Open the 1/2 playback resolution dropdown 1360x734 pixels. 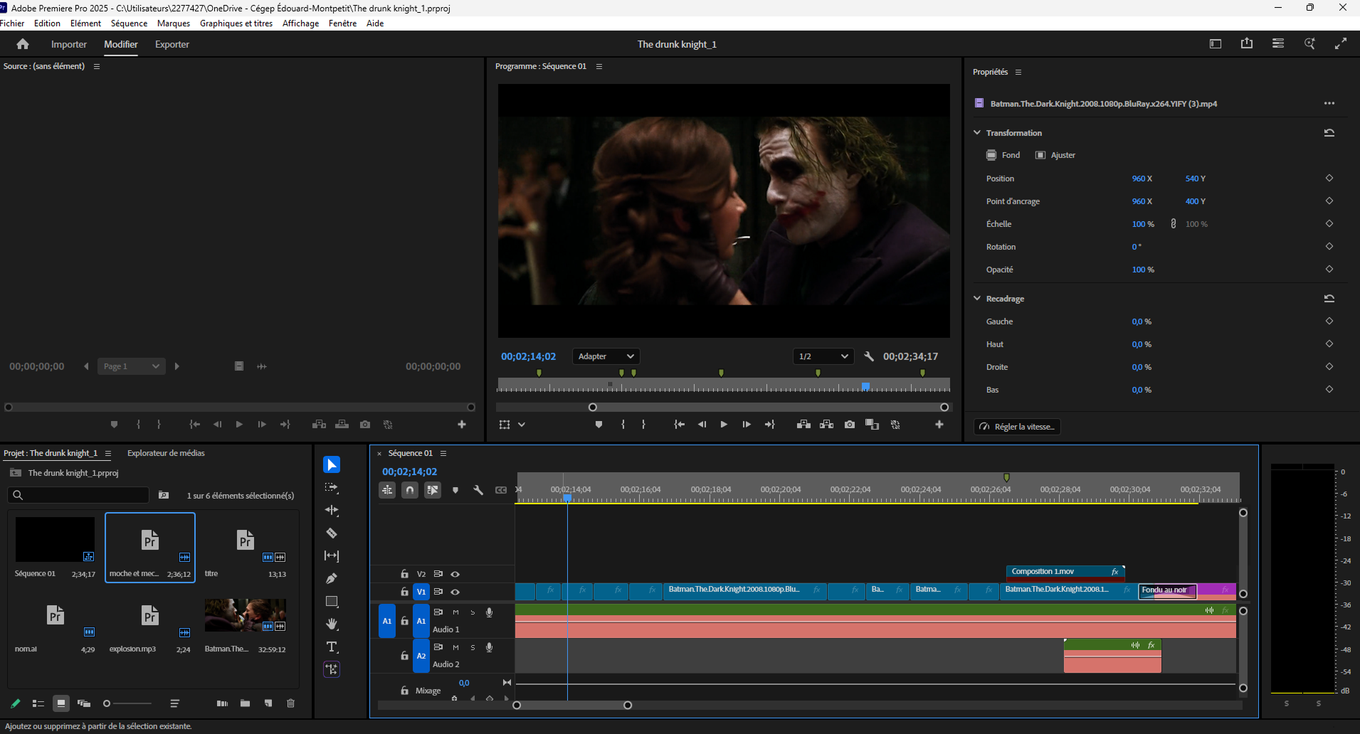pos(823,356)
